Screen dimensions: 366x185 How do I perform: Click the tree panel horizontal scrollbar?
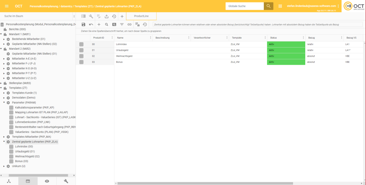click(x=38, y=175)
